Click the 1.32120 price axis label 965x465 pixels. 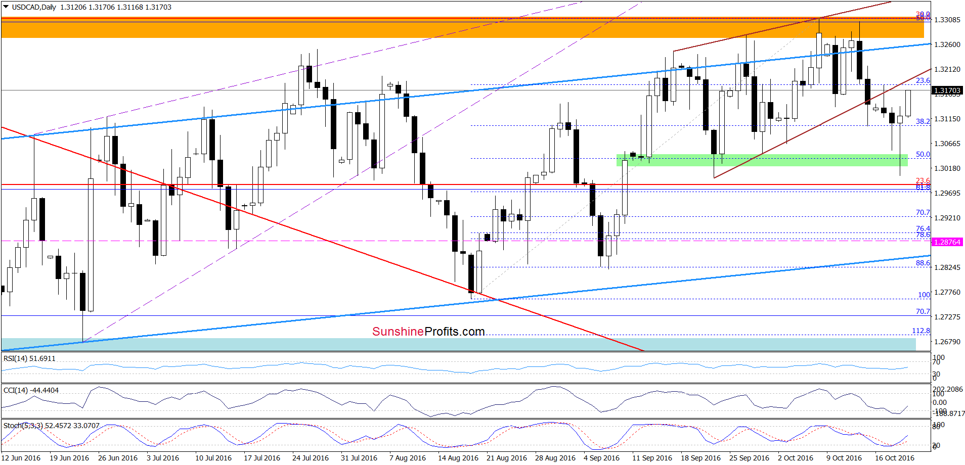coord(947,69)
